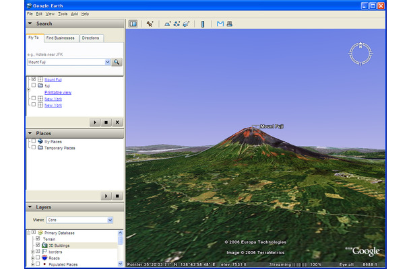The image size is (411, 269).
Task: Open the second New York result link
Action: click(53, 105)
